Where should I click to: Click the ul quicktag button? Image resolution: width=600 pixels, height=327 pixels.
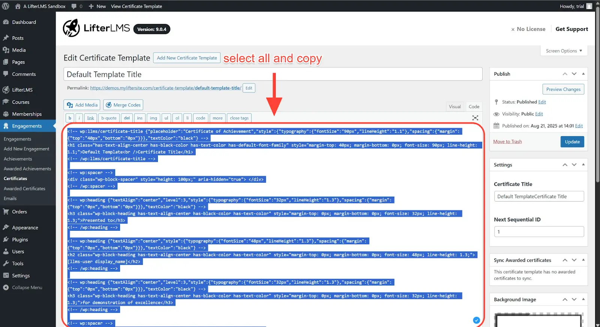point(166,118)
